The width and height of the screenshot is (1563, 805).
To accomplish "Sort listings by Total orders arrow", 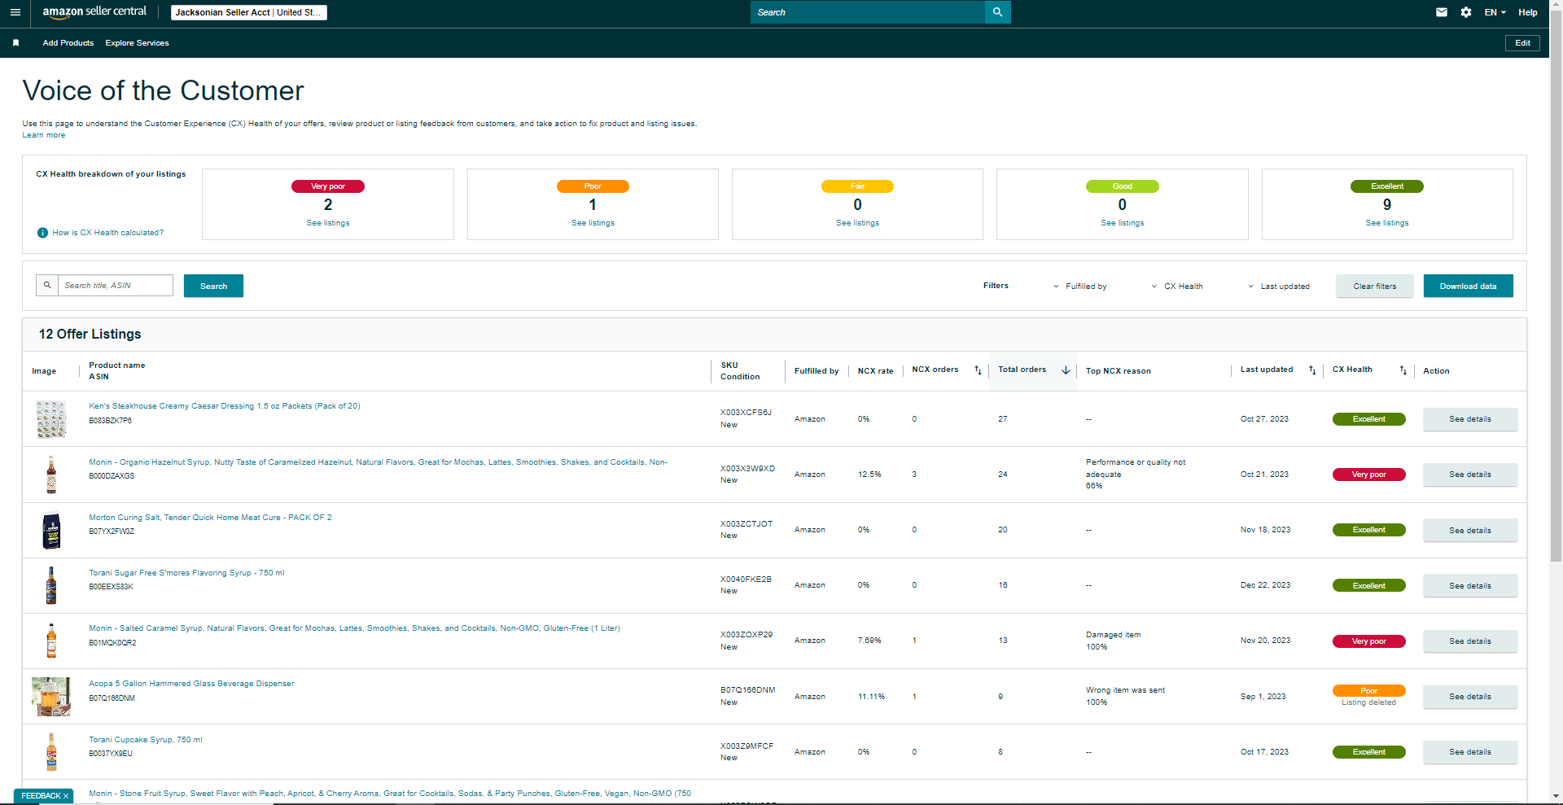I will point(1066,370).
